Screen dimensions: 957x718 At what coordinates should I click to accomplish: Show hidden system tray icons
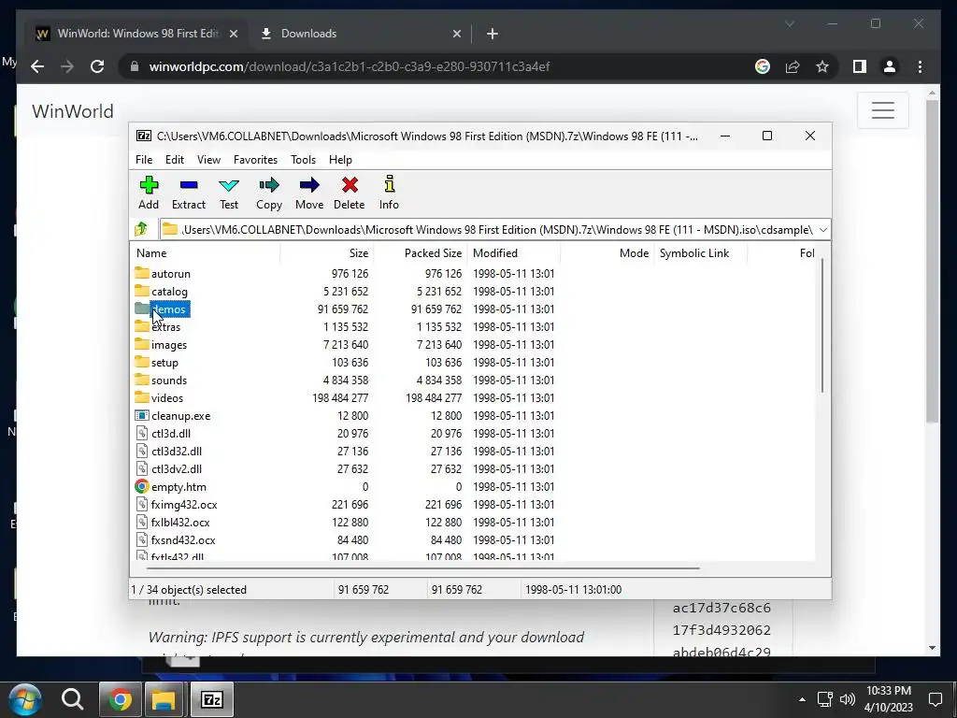pyautogui.click(x=802, y=699)
